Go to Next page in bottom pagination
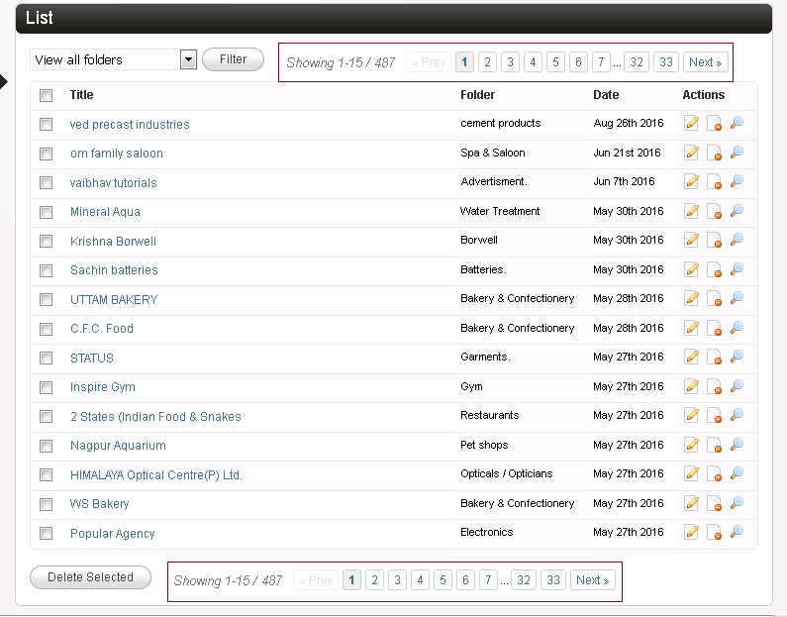The width and height of the screenshot is (787, 617). tap(592, 580)
